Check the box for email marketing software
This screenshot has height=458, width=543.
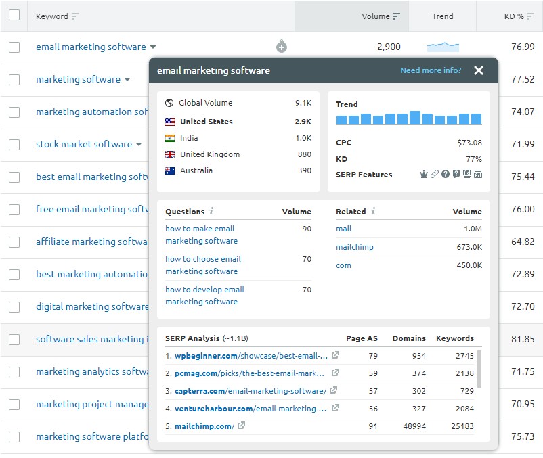click(x=14, y=47)
